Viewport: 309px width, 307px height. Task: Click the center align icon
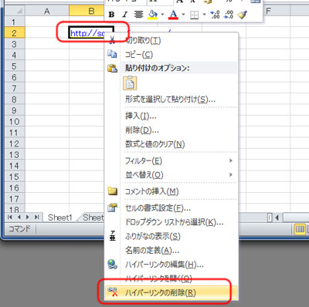[138, 15]
